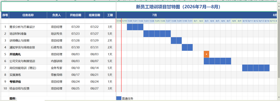Click owner cell 内部讲师
Viewport: 280px width, 101px height.
(57, 61)
